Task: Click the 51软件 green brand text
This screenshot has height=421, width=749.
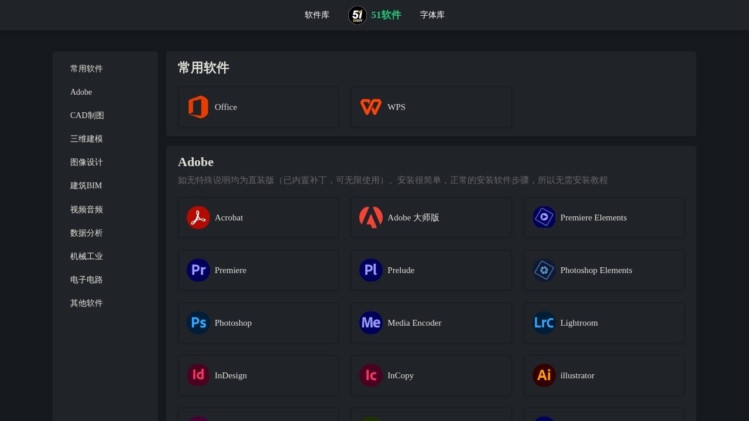Action: coord(386,15)
